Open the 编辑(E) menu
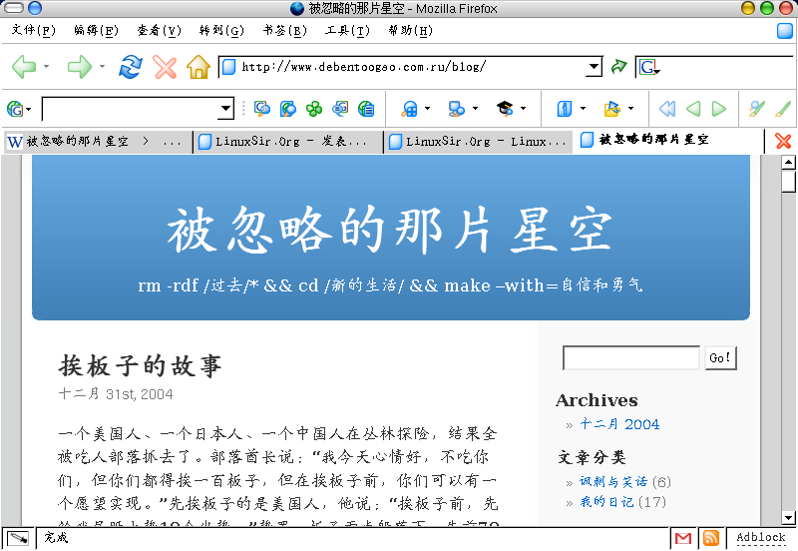798x551 pixels. point(96,31)
